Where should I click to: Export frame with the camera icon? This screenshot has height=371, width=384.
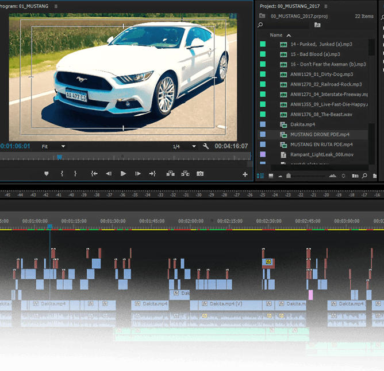coord(200,174)
